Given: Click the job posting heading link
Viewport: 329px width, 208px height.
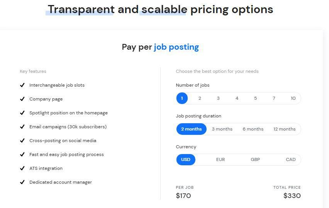Looking at the screenshot, I should (x=176, y=47).
